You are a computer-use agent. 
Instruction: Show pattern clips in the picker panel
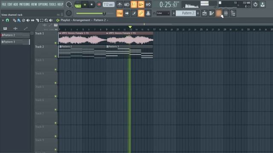click(5, 28)
